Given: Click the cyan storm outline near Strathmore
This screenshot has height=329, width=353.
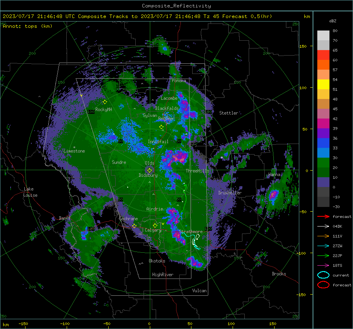Looking at the screenshot, I should 191,240.
